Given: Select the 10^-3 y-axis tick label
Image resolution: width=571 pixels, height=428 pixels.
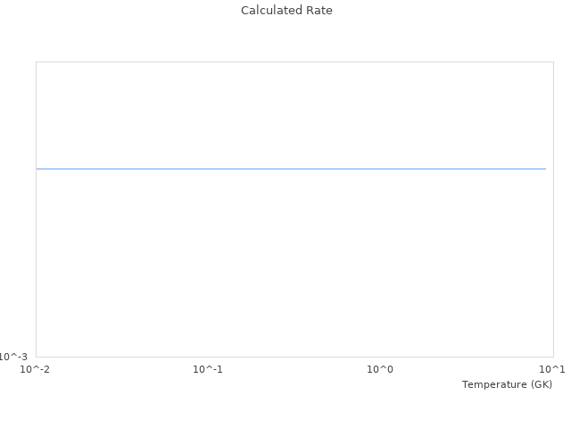Looking at the screenshot, I should click(14, 357).
